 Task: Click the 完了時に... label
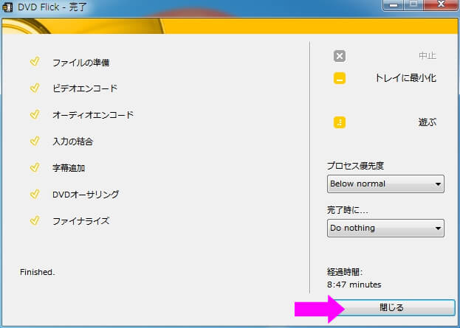[x=347, y=210]
